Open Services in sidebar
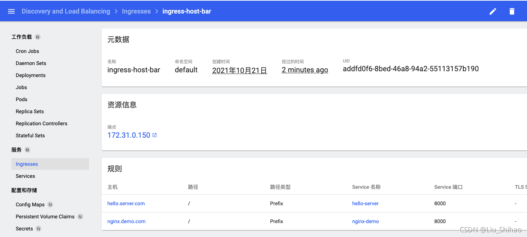Image resolution: width=527 pixels, height=237 pixels. [x=26, y=176]
